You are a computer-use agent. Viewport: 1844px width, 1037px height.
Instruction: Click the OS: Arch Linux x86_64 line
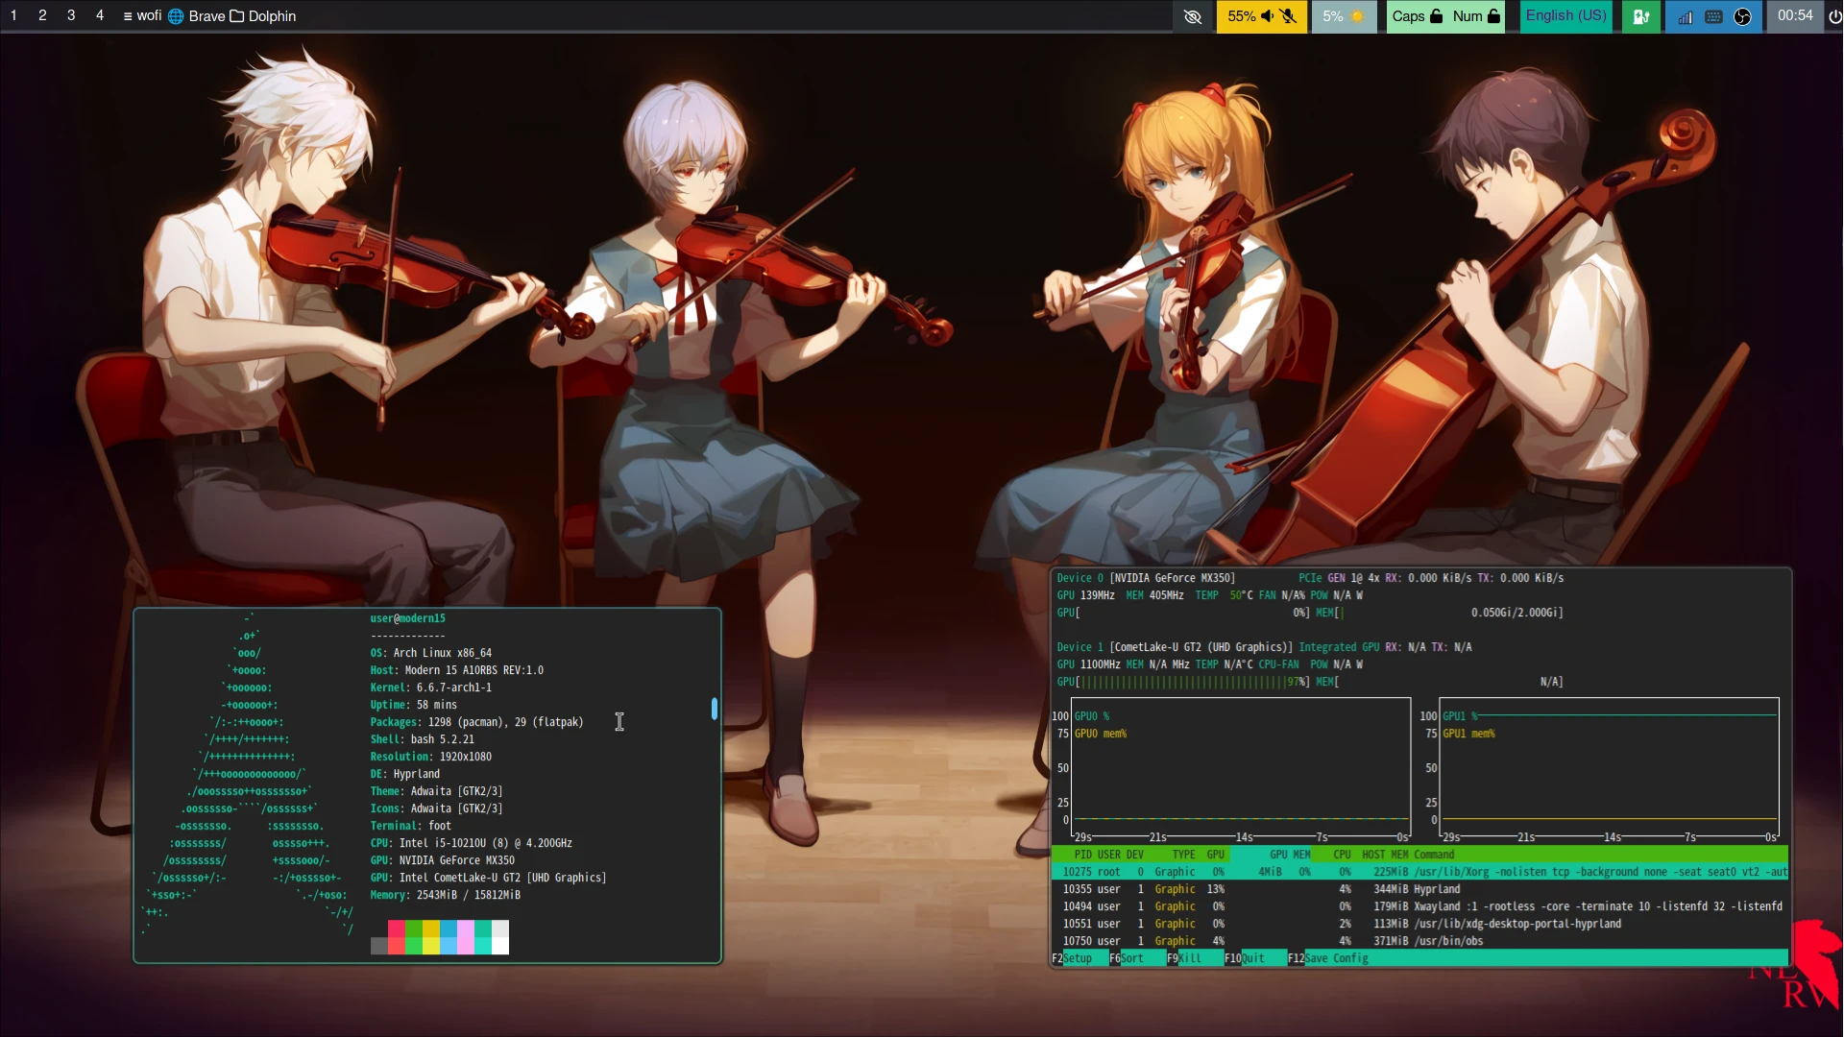click(x=431, y=653)
